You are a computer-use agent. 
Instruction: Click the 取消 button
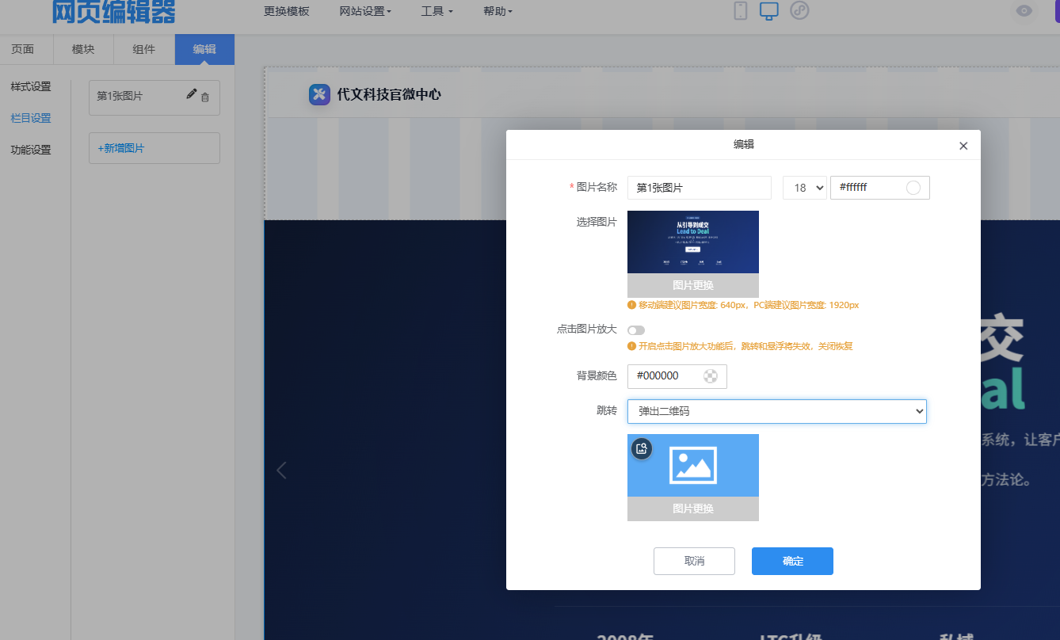click(x=694, y=561)
